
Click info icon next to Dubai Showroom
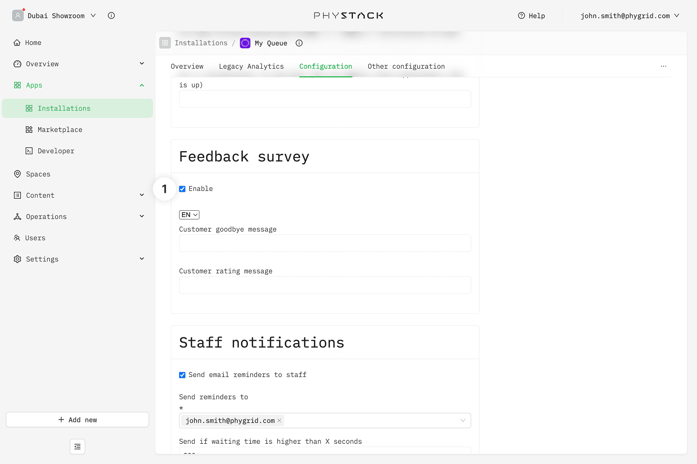click(x=111, y=15)
